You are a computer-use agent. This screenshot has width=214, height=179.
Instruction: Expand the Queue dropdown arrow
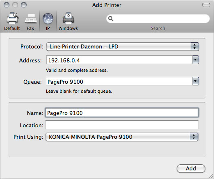(196, 81)
